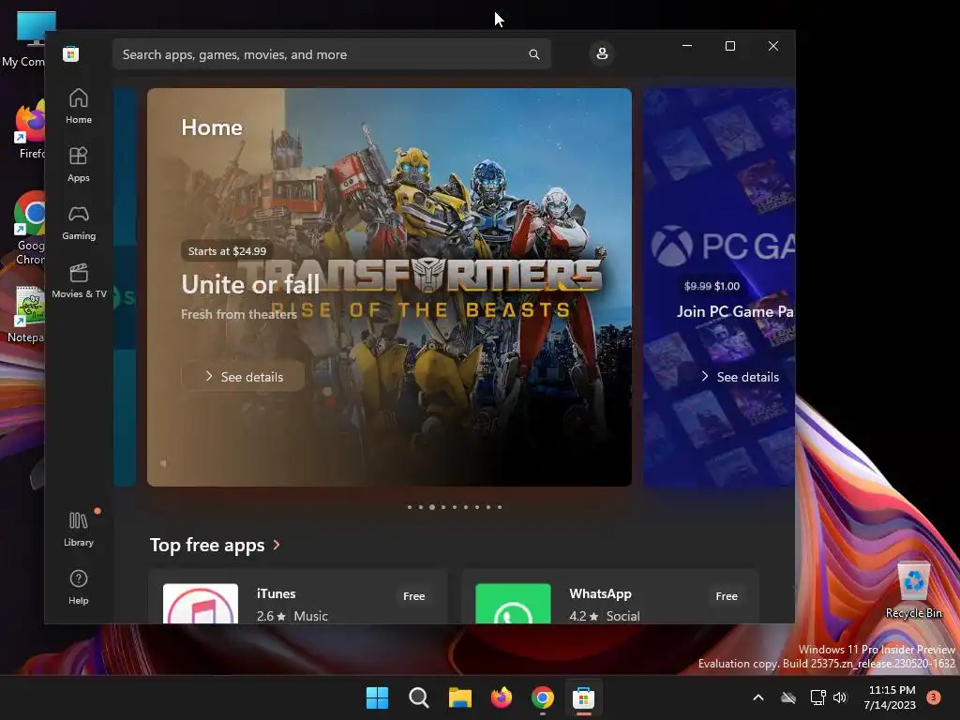This screenshot has height=720, width=960.
Task: Select My Computer desktop icon
Action: tap(24, 38)
